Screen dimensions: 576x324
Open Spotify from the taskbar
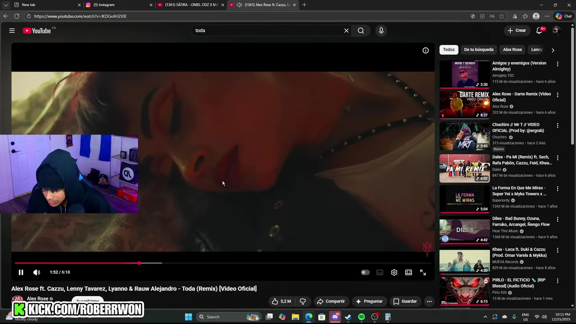(361, 317)
